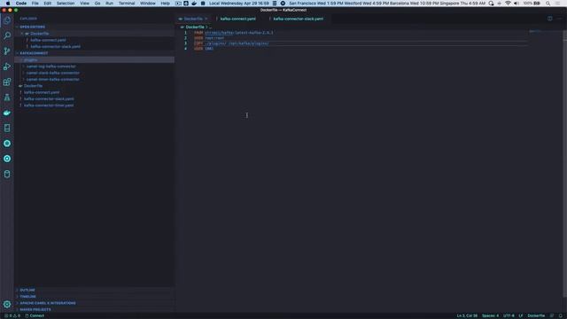567x319 pixels.
Task: Open the Apple menu
Action: [x=8, y=4]
